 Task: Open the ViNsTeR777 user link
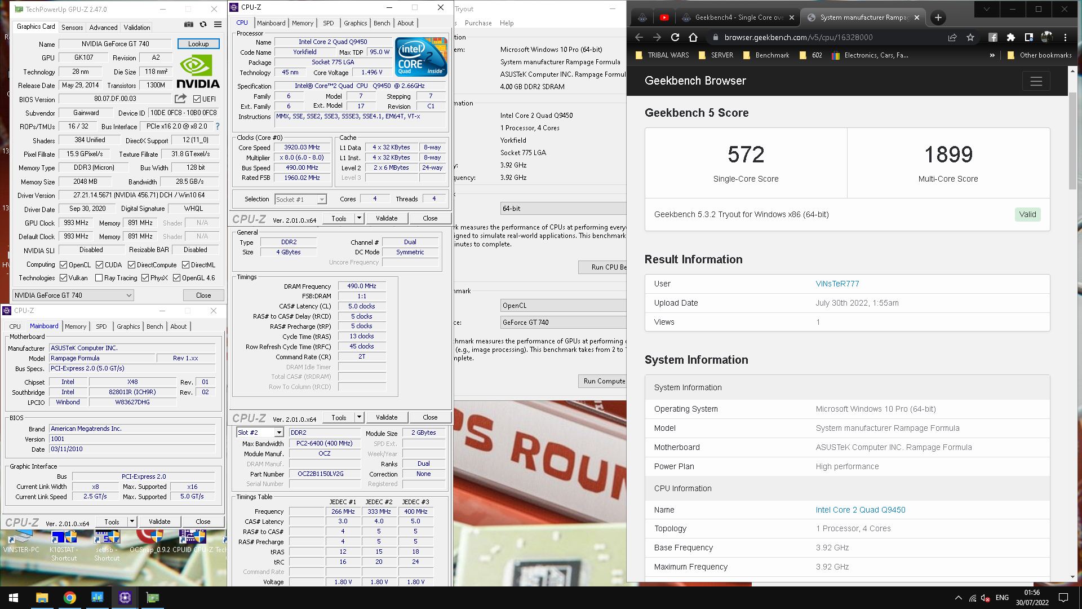837,284
